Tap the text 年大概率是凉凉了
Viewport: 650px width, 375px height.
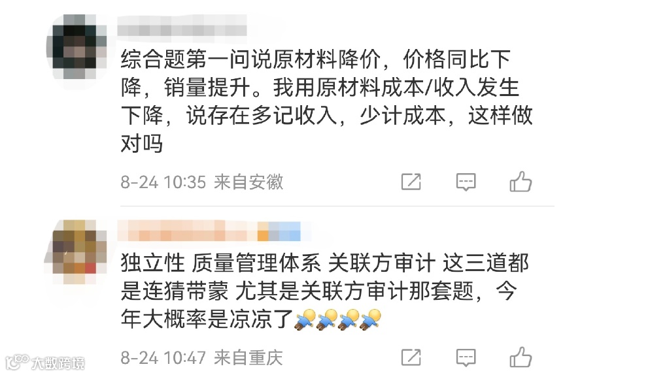tap(207, 319)
